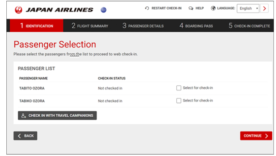
Task: Click 'Select for check-in' label for TABITO
Action: (198, 88)
